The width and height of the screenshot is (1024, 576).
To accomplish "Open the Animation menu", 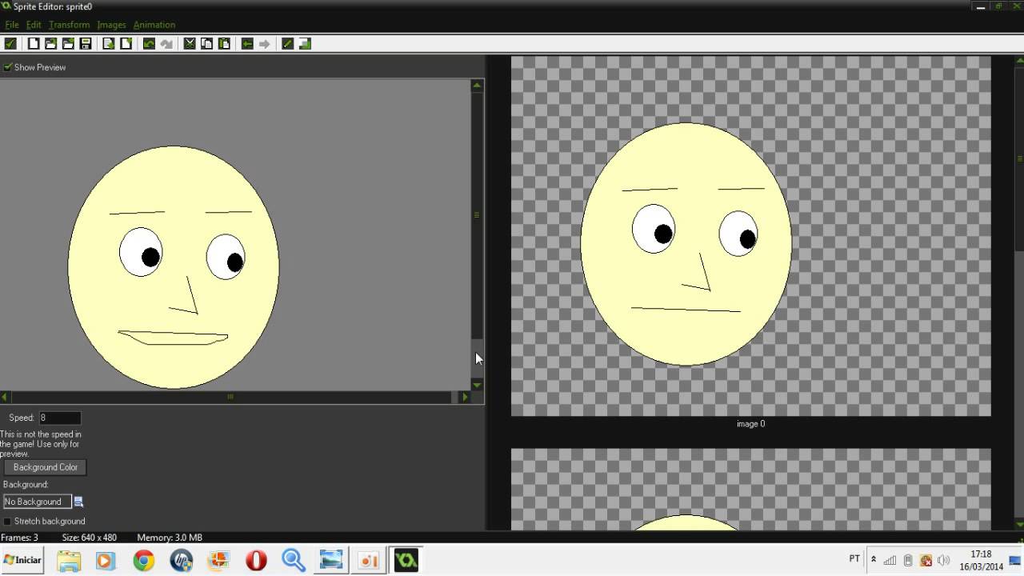I will point(154,25).
